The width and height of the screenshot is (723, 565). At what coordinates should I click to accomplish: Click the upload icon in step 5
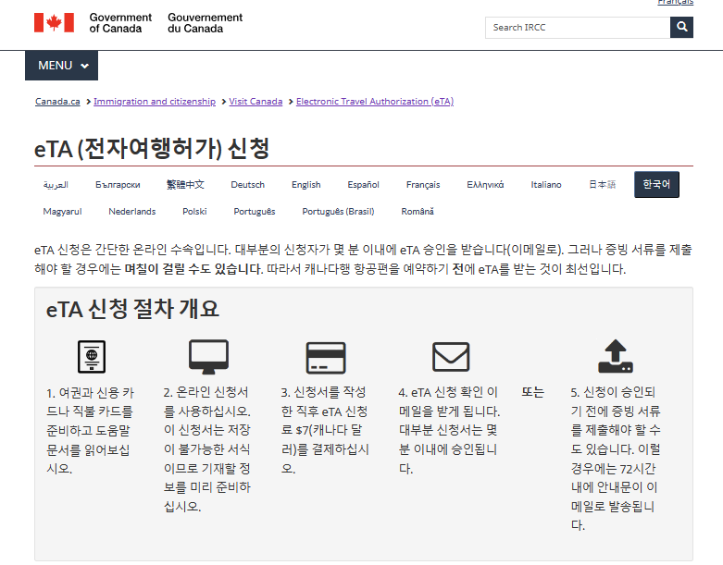coord(616,356)
